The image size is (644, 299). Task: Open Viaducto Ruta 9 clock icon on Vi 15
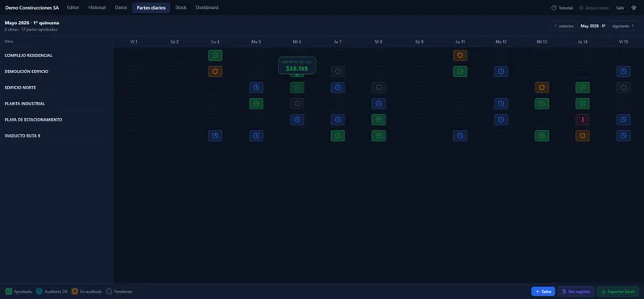coord(623,136)
